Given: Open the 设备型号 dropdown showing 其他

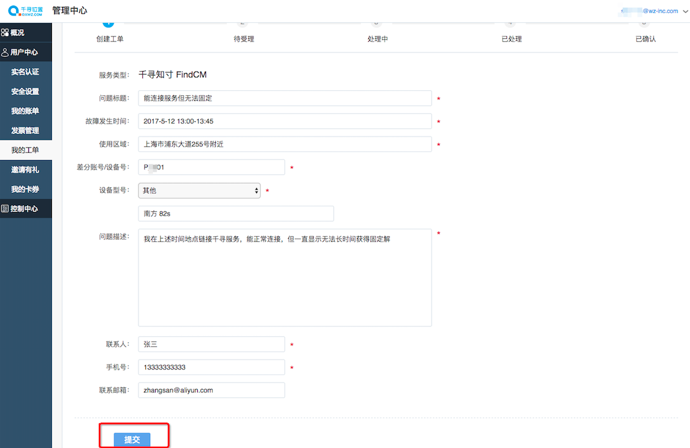Looking at the screenshot, I should click(199, 190).
